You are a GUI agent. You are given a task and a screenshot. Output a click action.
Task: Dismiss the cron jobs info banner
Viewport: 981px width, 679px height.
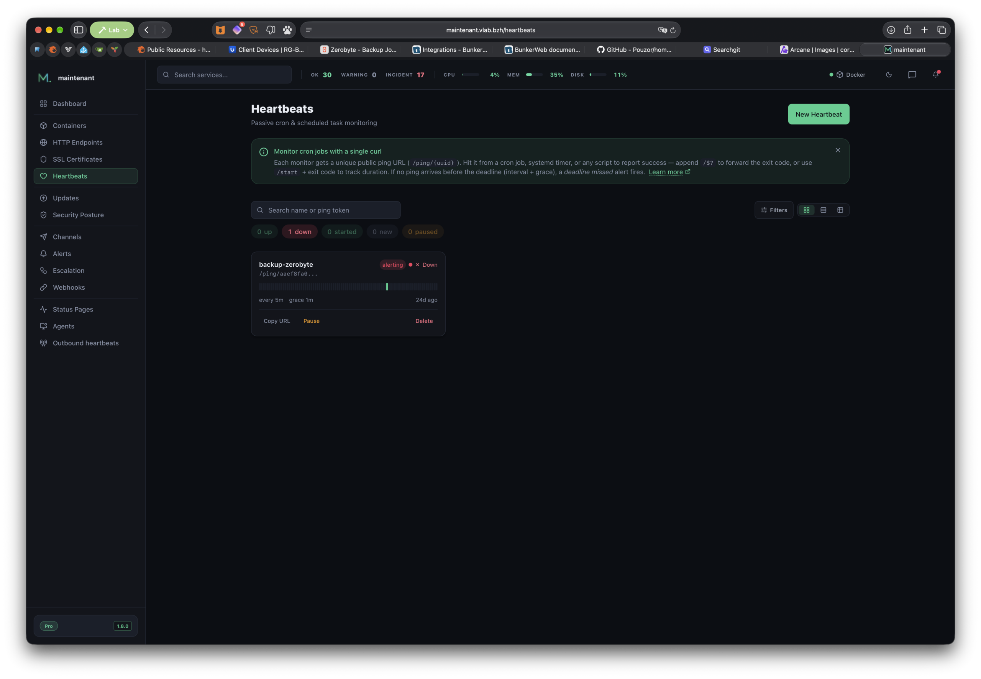(838, 150)
